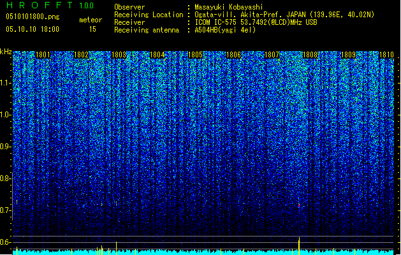Click the kHz axis unit label

[6, 52]
